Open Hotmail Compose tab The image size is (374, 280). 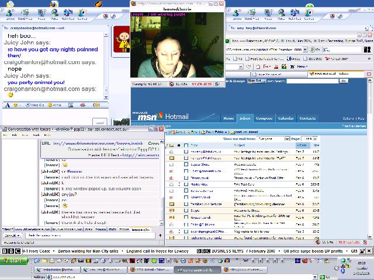(264, 118)
